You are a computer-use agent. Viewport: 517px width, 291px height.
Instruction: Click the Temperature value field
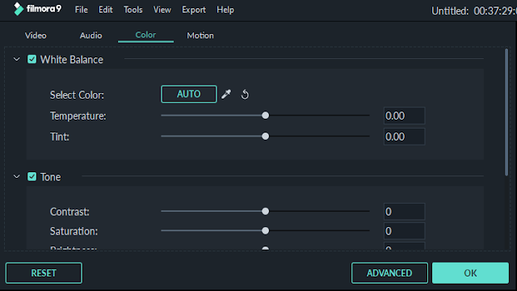(x=404, y=116)
